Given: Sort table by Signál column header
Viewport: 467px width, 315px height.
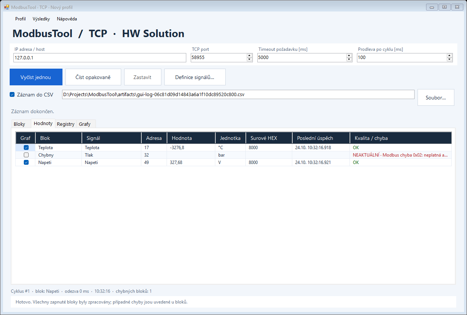Looking at the screenshot, I should (112, 138).
